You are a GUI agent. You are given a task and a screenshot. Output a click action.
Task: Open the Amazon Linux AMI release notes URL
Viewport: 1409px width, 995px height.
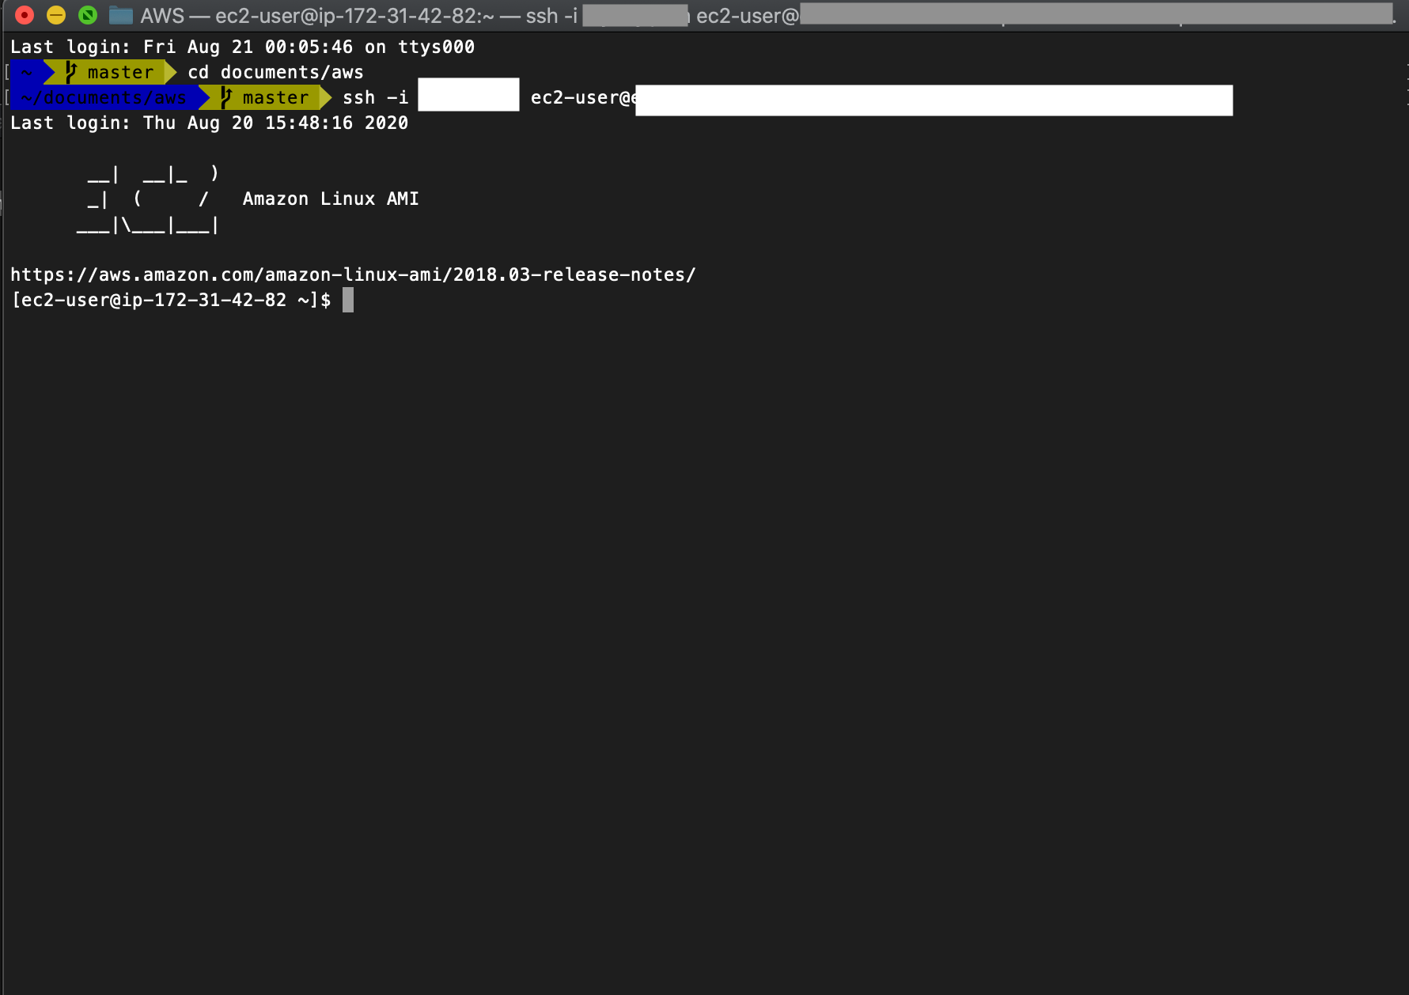tap(353, 274)
